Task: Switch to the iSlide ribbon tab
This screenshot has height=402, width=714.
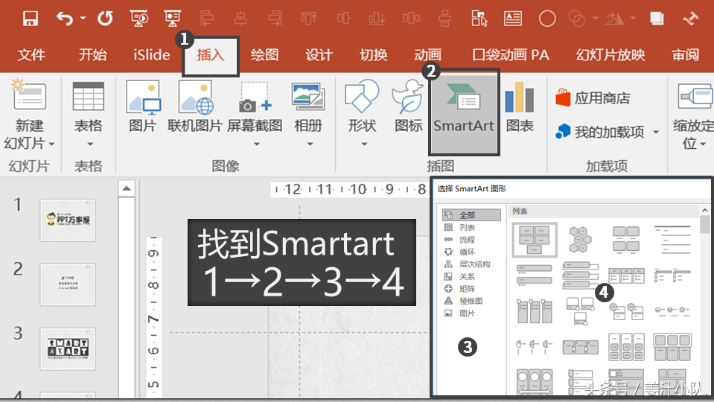Action: tap(152, 55)
